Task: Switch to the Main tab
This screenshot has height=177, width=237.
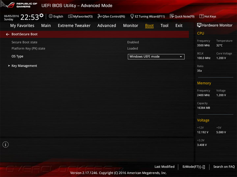Action: coord(46,26)
